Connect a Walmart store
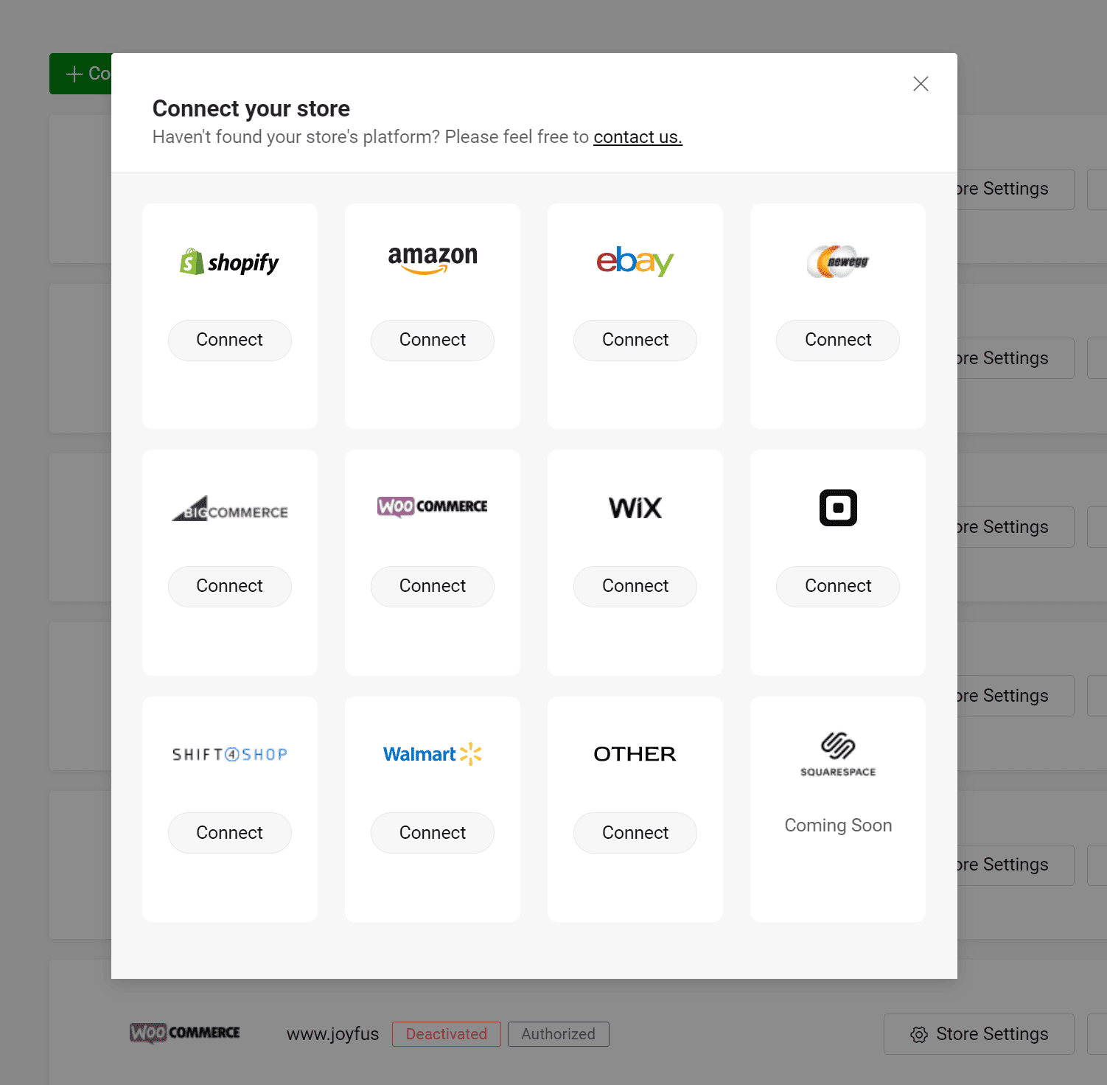1107x1085 pixels. pyautogui.click(x=433, y=833)
